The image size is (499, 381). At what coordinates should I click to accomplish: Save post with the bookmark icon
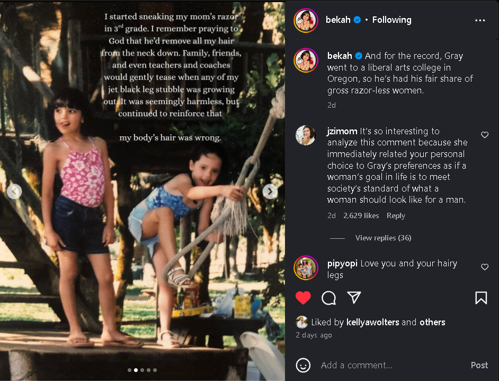pos(481,298)
